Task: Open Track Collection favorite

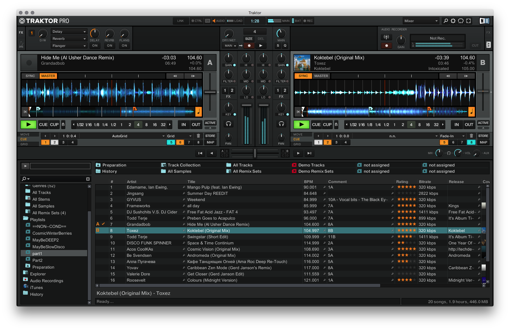Action: click(x=184, y=165)
